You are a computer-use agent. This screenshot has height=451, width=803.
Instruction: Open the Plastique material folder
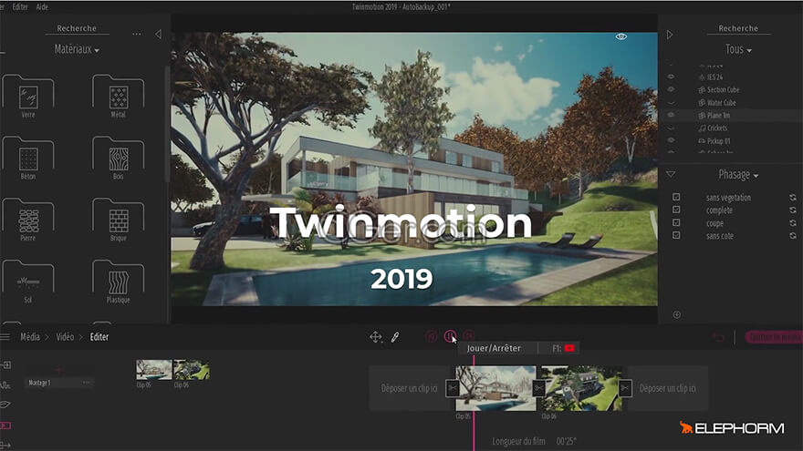pos(119,282)
